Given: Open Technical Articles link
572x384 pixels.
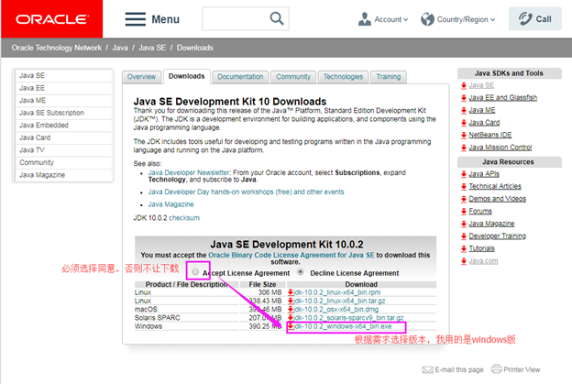Looking at the screenshot, I should tap(495, 186).
